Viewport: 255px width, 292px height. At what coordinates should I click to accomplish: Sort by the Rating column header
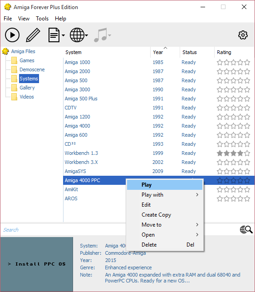point(235,52)
